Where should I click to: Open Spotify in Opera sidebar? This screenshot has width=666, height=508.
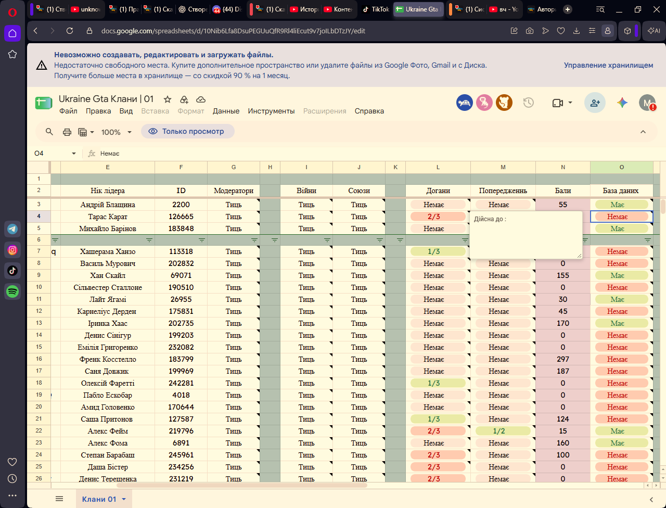pyautogui.click(x=12, y=291)
